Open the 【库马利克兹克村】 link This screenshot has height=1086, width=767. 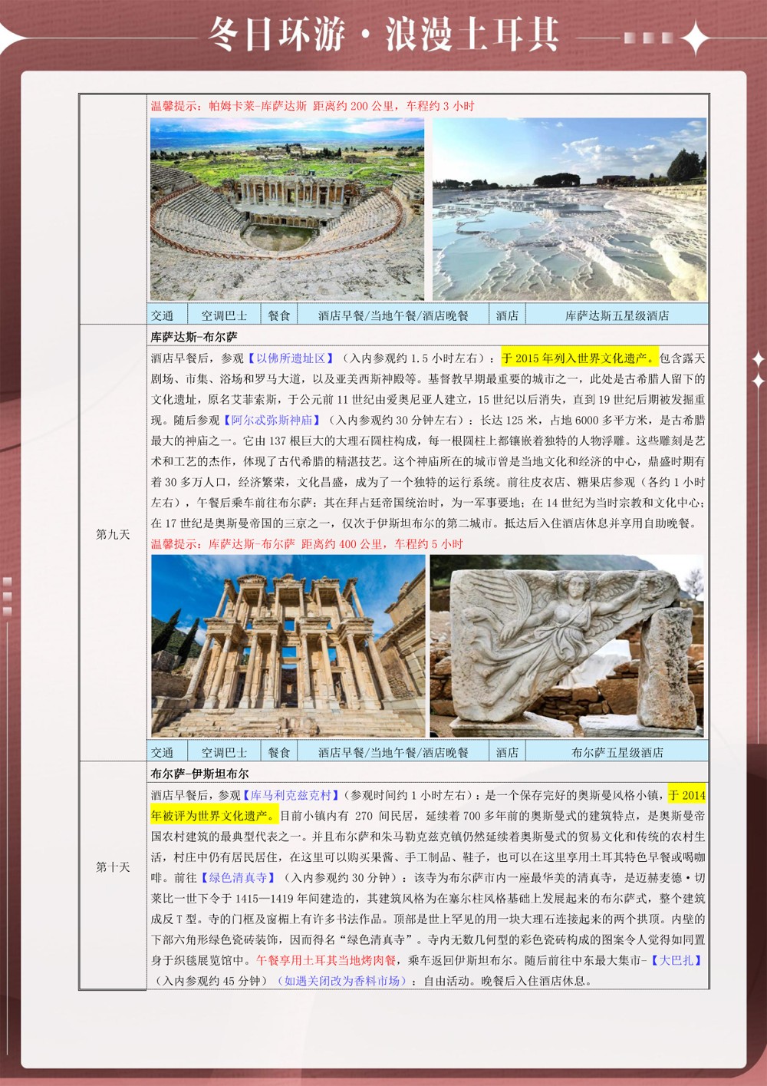pos(291,795)
